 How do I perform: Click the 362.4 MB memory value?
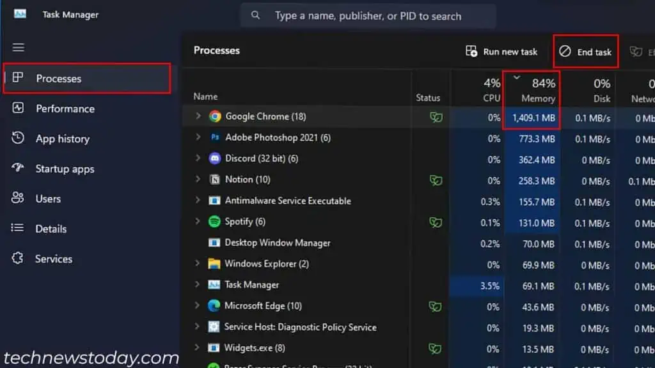click(x=537, y=160)
